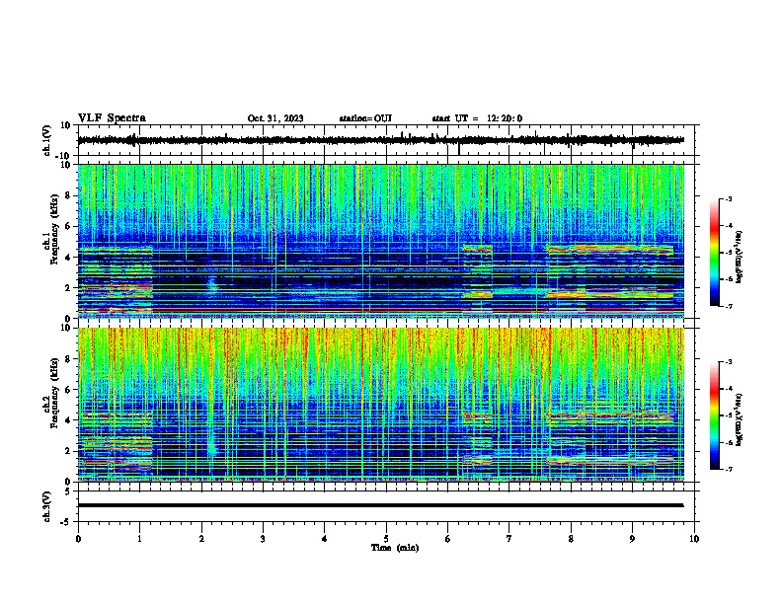Click the "-3" tick on ch.1 colorbar
The width and height of the screenshot is (782, 604).
(x=729, y=199)
